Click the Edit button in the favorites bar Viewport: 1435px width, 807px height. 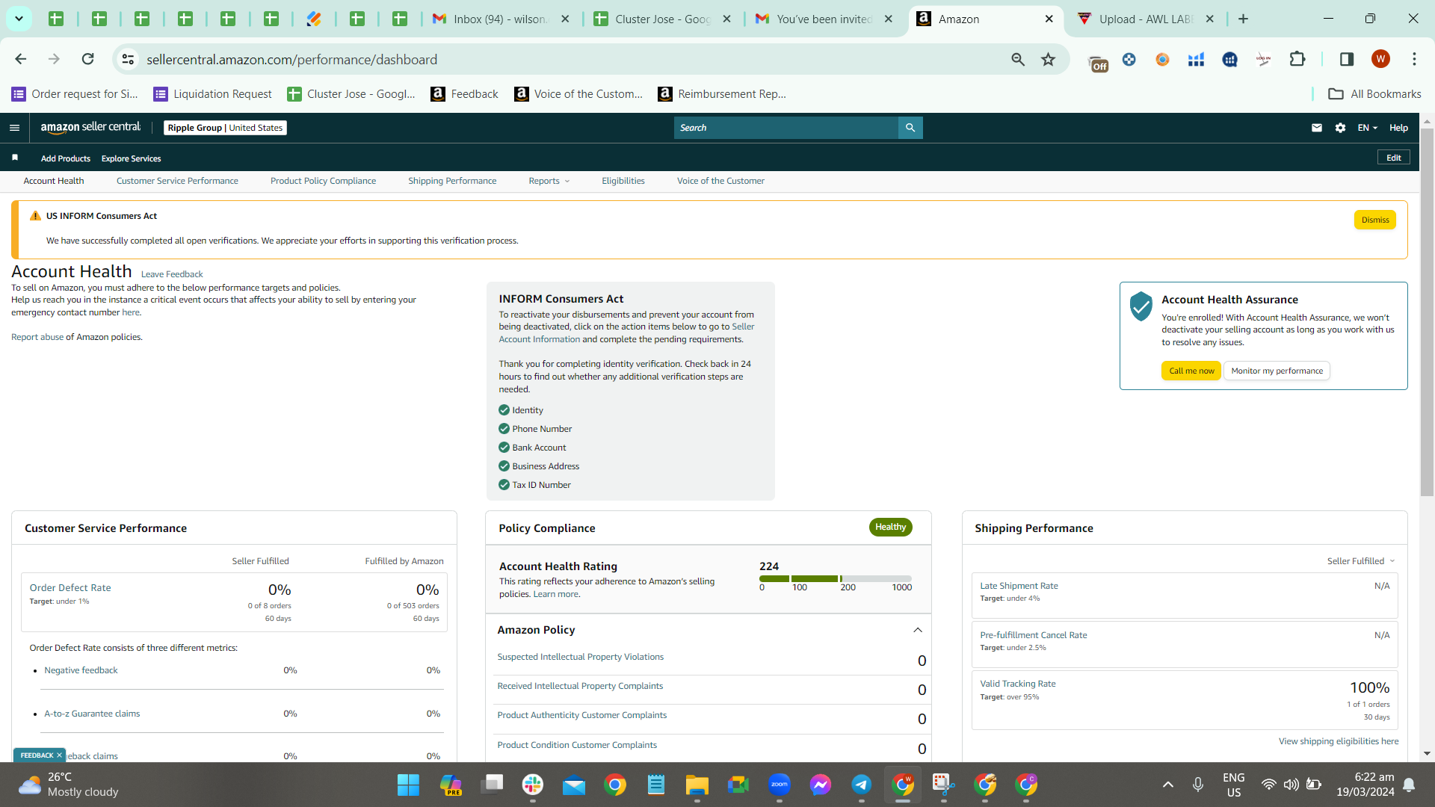click(x=1393, y=158)
